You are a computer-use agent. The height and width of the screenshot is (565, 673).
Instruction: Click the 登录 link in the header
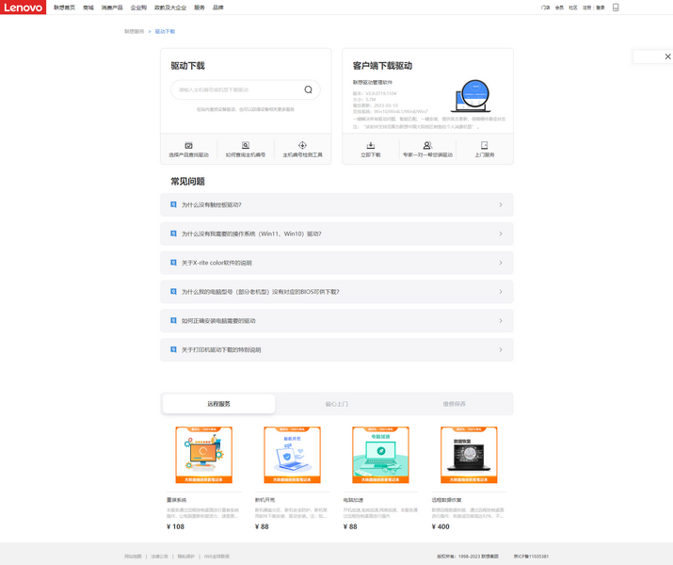click(601, 8)
